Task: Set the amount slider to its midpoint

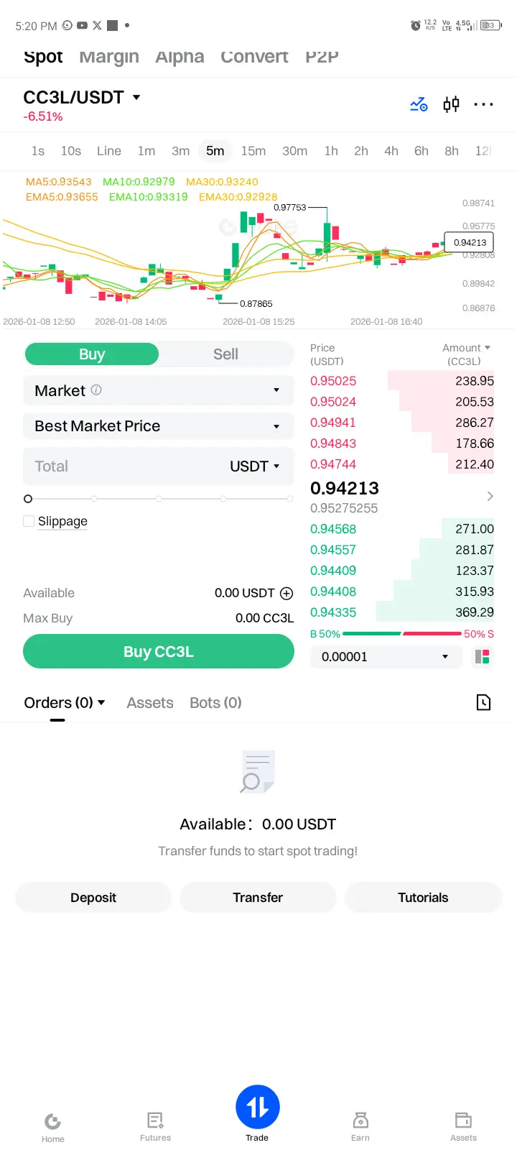Action: 159,499
